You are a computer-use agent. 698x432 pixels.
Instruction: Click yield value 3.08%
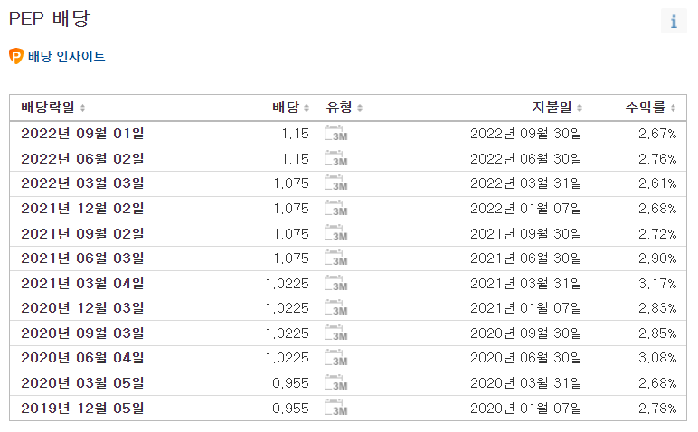click(x=657, y=358)
